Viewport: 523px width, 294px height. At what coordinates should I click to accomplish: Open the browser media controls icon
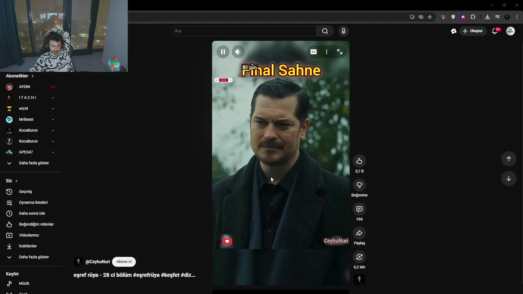coord(497,17)
